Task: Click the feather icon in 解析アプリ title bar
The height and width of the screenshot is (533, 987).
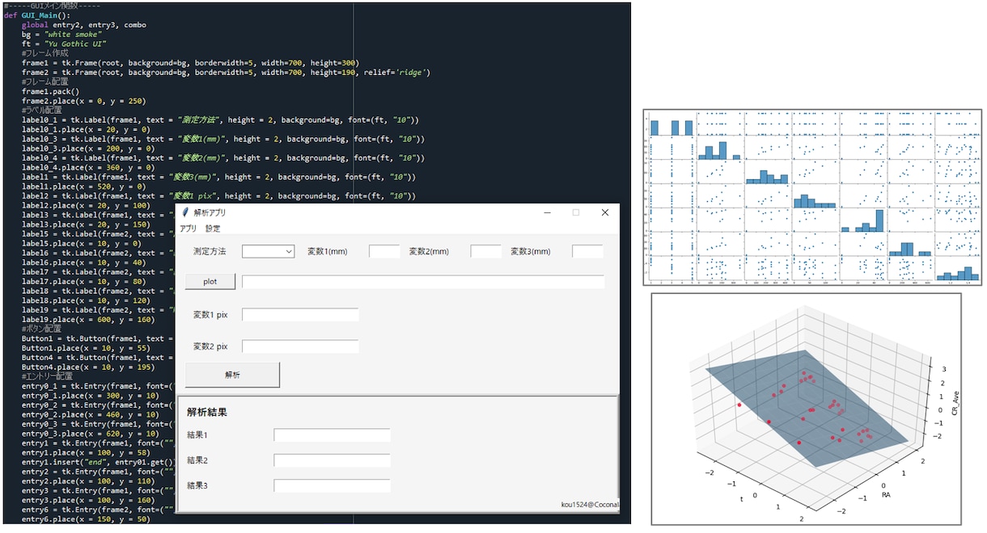Action: pyautogui.click(x=185, y=212)
